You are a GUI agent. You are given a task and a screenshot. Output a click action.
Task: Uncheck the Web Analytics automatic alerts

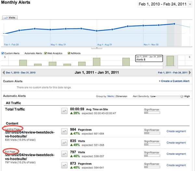(45, 53)
